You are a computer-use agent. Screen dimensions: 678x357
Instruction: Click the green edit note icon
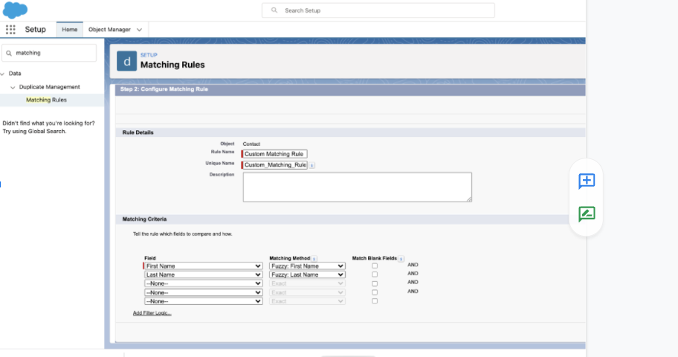click(x=587, y=214)
